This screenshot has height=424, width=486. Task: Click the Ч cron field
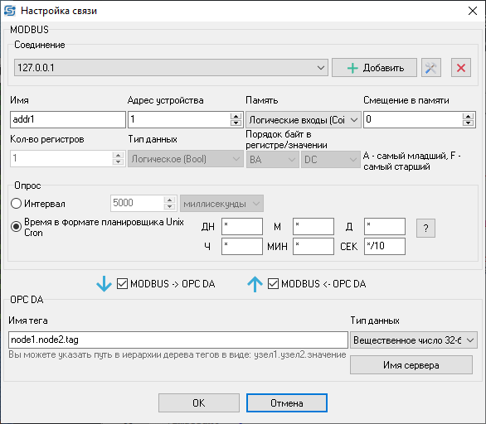coord(242,246)
